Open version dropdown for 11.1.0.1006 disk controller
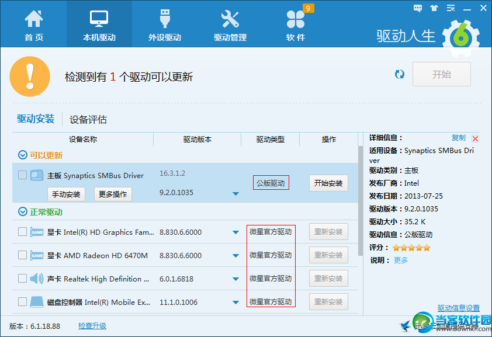 click(x=235, y=303)
